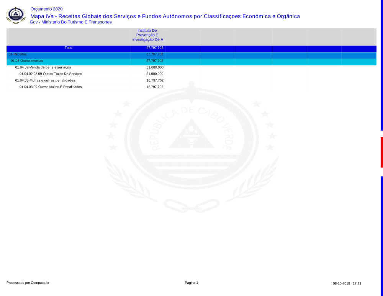This screenshot has height=296, width=383.
Task: Click the 51,000,000 value for Venda de bens
Action: [x=155, y=67]
